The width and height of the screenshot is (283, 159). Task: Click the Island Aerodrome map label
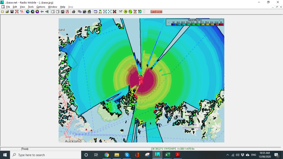point(192,128)
